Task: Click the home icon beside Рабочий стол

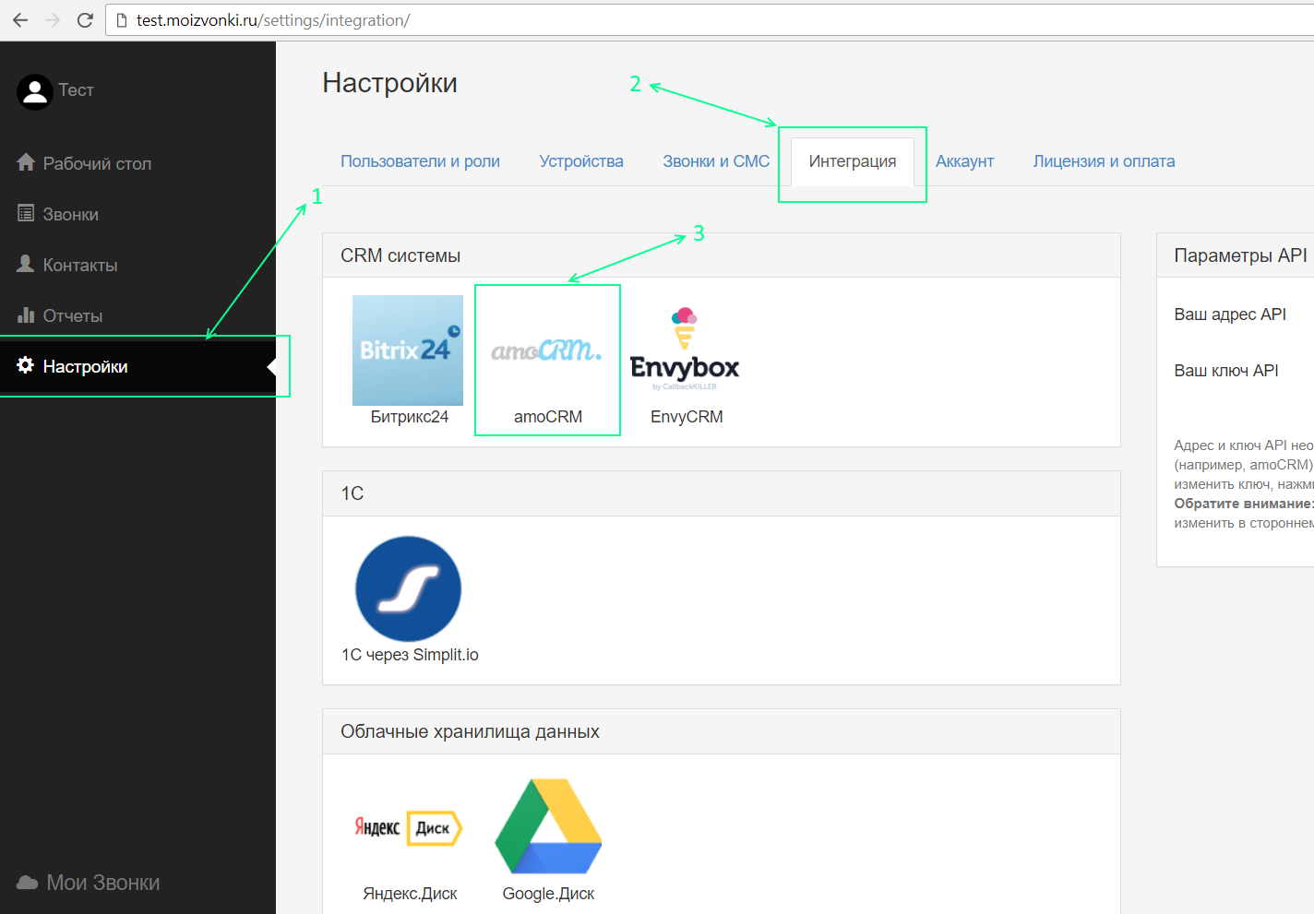Action: [x=26, y=162]
